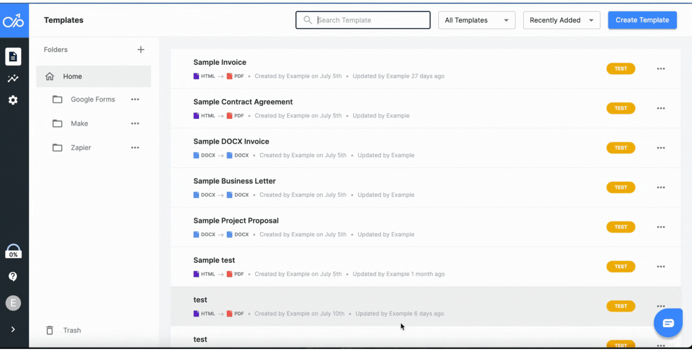Add a new folder with plus icon
The image size is (692, 351).
tap(141, 50)
